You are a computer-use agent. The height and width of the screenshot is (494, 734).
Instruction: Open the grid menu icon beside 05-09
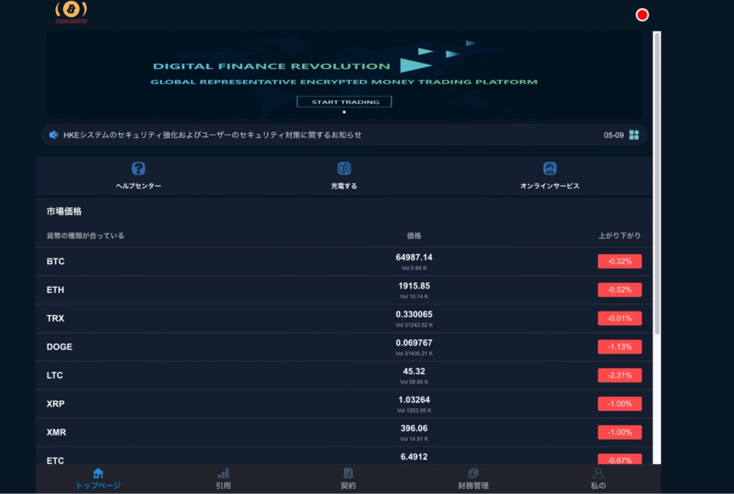tap(634, 135)
